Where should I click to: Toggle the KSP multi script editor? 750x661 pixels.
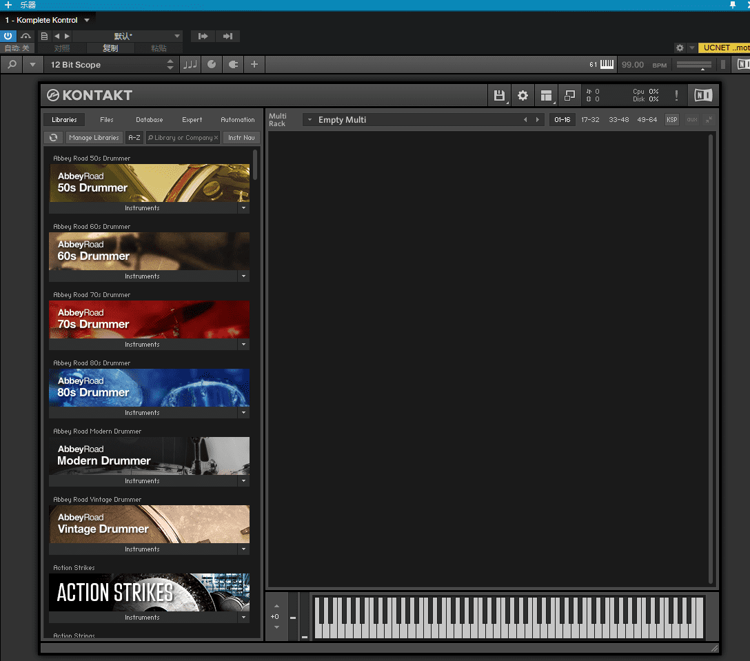672,119
